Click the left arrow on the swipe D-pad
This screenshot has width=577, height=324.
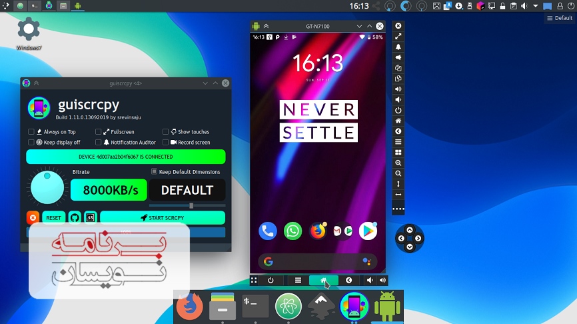pyautogui.click(x=401, y=239)
